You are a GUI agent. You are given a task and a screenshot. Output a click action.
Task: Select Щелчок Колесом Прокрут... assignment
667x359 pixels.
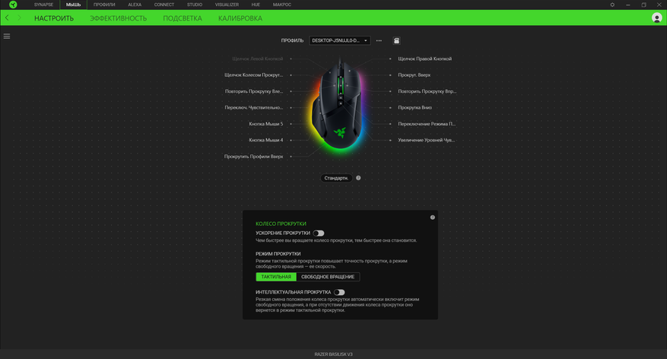click(x=253, y=75)
